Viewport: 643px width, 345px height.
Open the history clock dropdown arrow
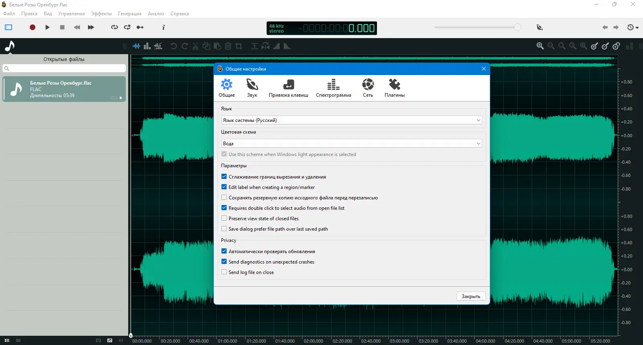[x=637, y=28]
